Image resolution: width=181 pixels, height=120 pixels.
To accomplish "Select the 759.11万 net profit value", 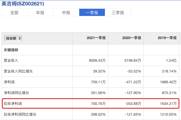I will click(x=98, y=82).
